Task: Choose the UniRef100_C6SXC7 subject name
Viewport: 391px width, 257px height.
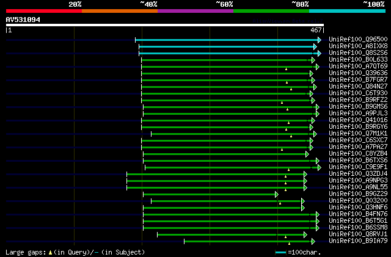Action: 358,140
